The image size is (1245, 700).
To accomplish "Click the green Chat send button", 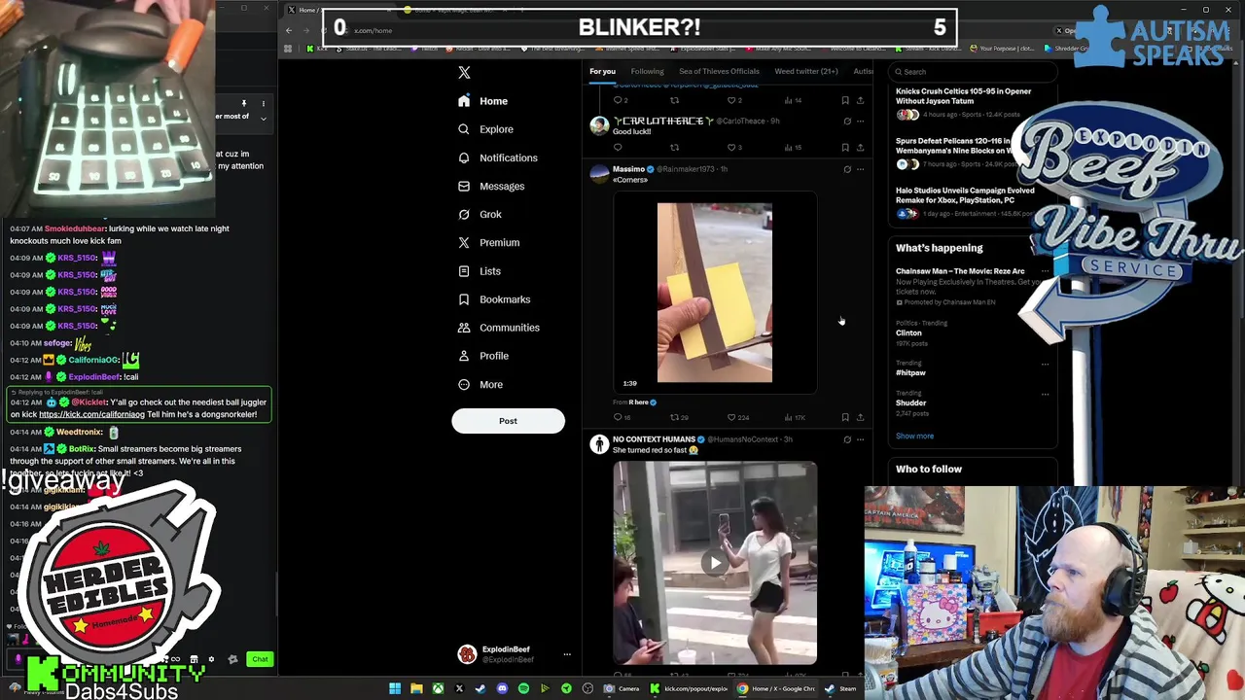I will click(x=260, y=659).
